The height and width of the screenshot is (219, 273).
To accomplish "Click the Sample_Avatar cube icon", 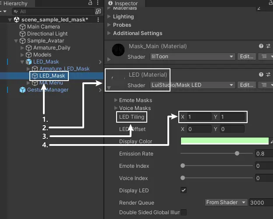I will pos(22,41).
